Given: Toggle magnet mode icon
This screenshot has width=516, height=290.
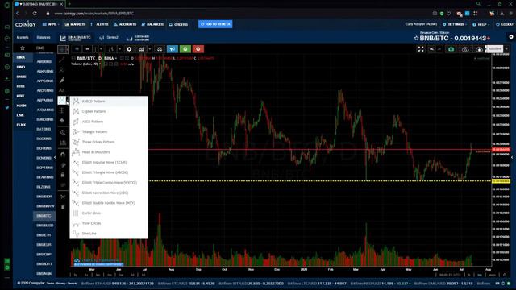Looking at the screenshot, I should [63, 154].
